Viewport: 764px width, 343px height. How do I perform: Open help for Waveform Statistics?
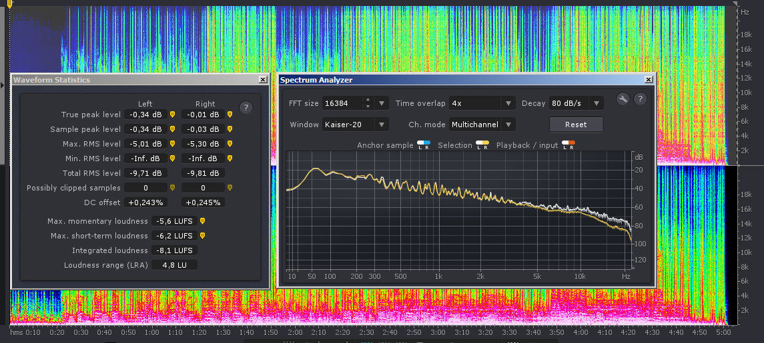(x=246, y=107)
